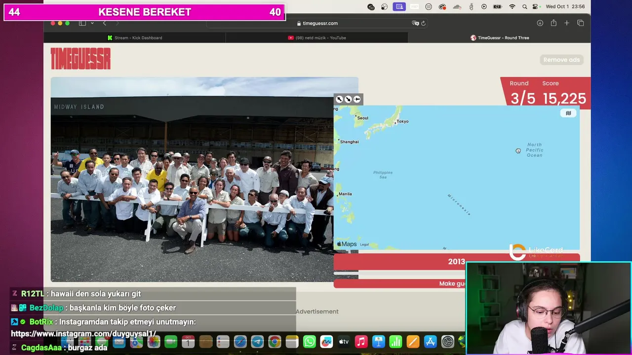This screenshot has height=355, width=632.
Task: Click the Wi-Fi menu bar icon
Action: click(512, 6)
